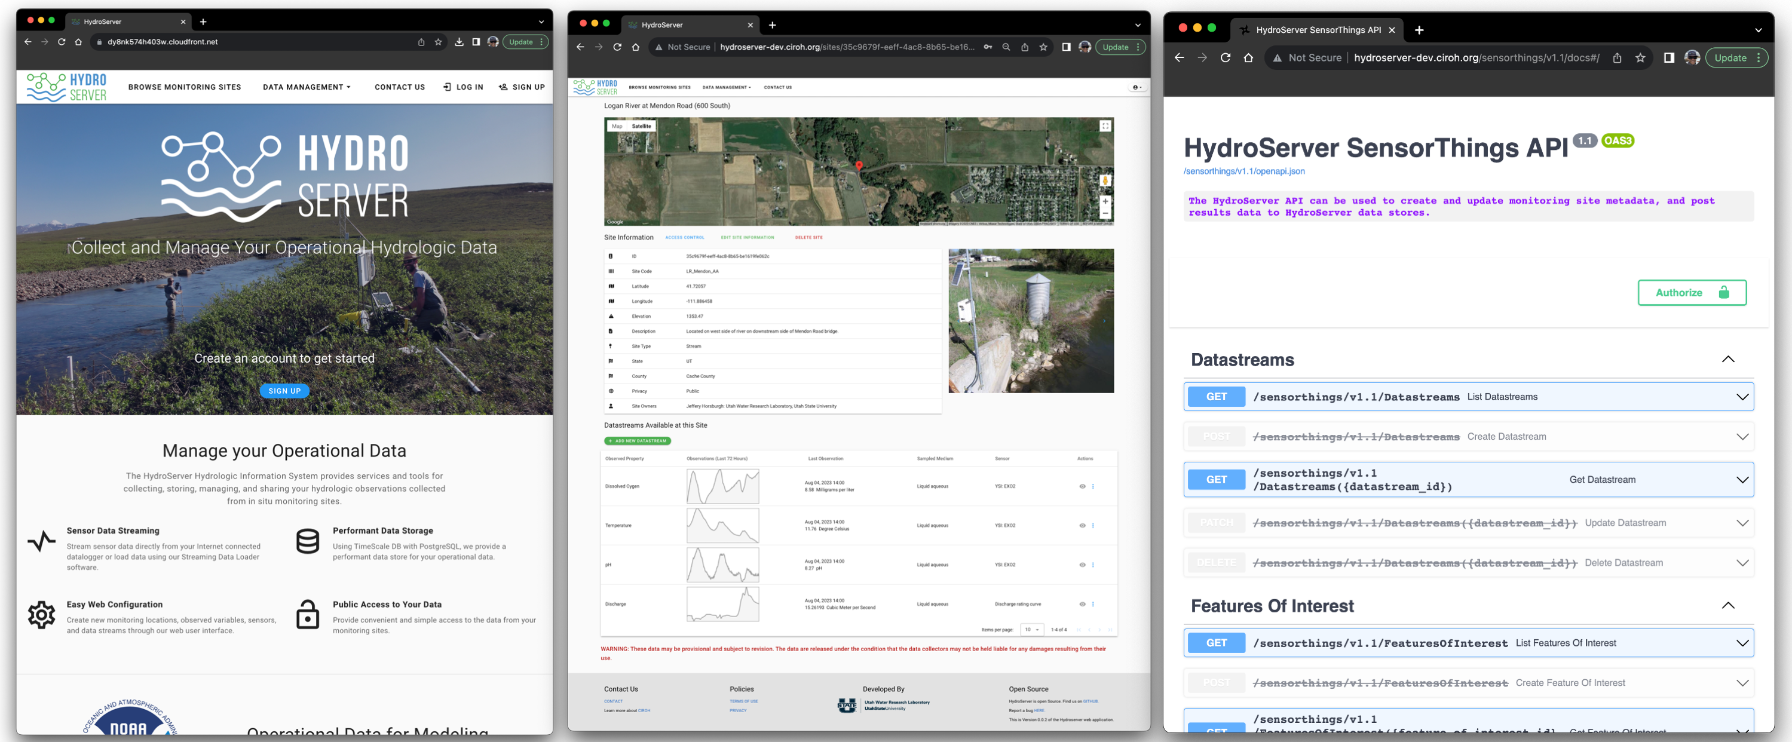Screen dimensions: 1792x742
Task: Click the Log In icon in navbar
Action: pyautogui.click(x=448, y=87)
